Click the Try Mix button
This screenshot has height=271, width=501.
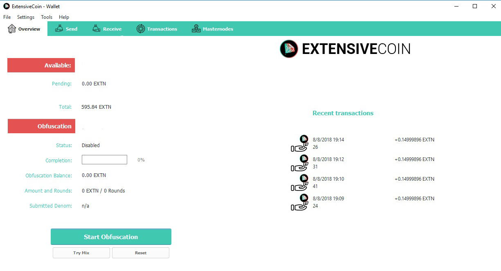click(81, 253)
